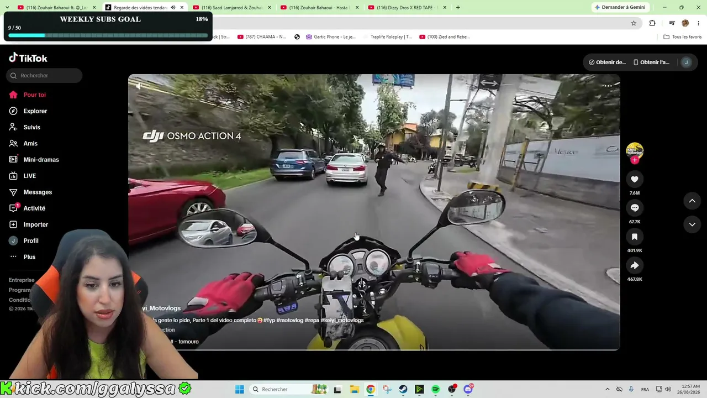This screenshot has height=398, width=707.
Task: Click the #motovlog hashtag in the caption
Action: point(289,320)
